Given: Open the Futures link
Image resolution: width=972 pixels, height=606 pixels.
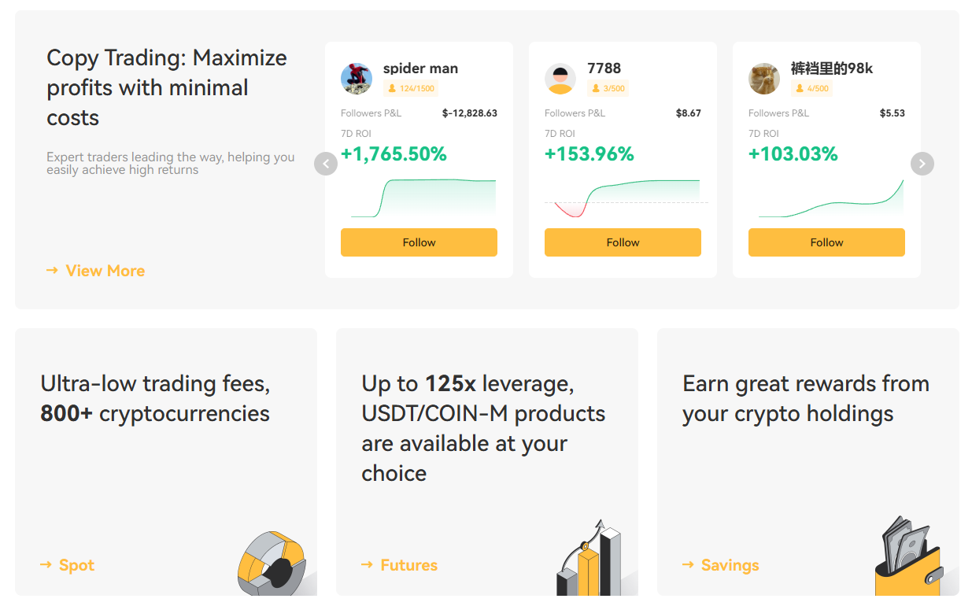Looking at the screenshot, I should (399, 565).
